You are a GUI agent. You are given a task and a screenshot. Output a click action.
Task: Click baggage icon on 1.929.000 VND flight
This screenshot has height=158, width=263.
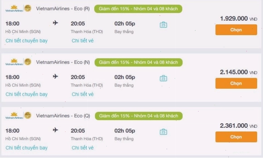pyautogui.click(x=163, y=25)
